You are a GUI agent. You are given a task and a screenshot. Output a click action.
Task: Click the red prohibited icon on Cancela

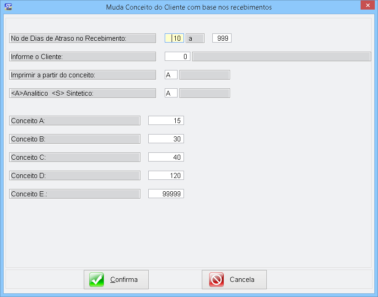(216, 280)
